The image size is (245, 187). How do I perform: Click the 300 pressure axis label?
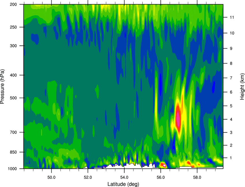tap(13, 46)
